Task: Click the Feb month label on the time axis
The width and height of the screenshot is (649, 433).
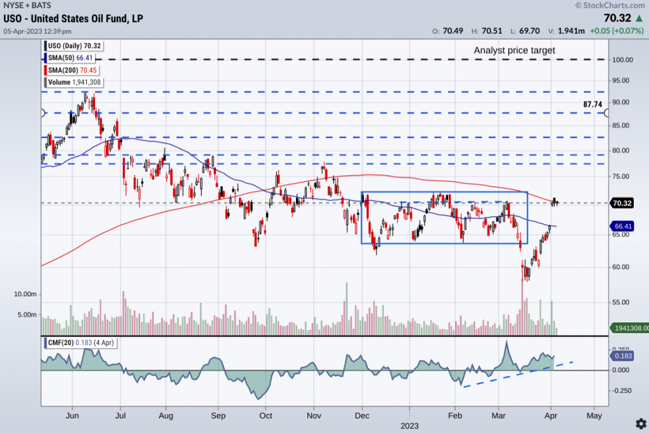Action: coord(455,416)
